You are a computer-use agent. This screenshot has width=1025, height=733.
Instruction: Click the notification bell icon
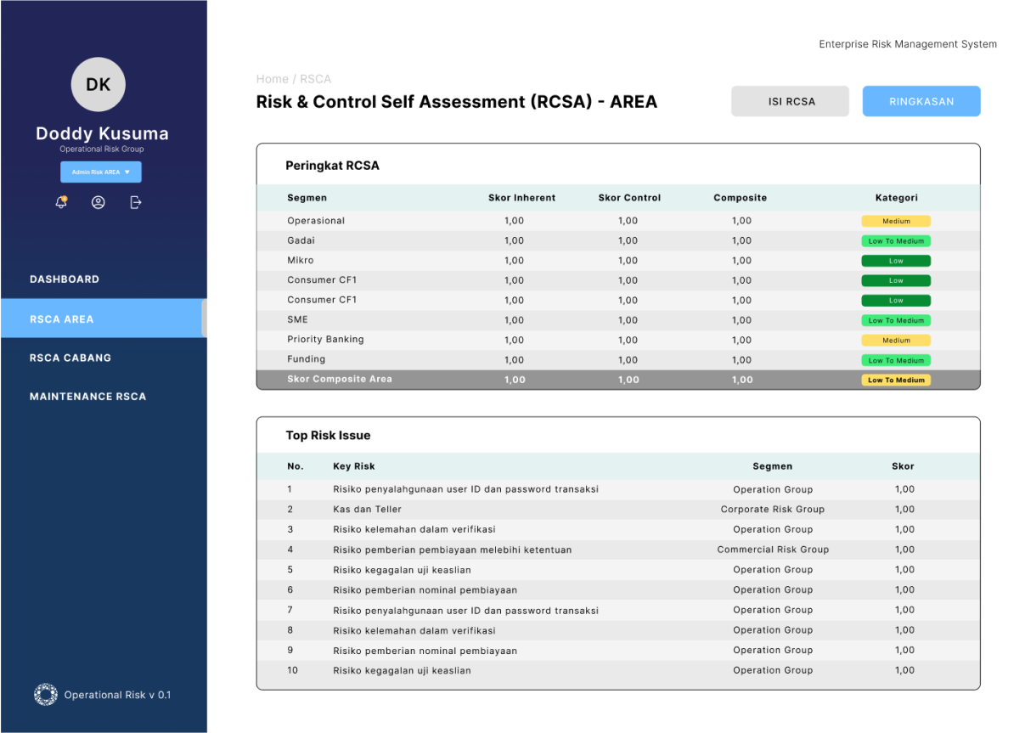click(61, 202)
